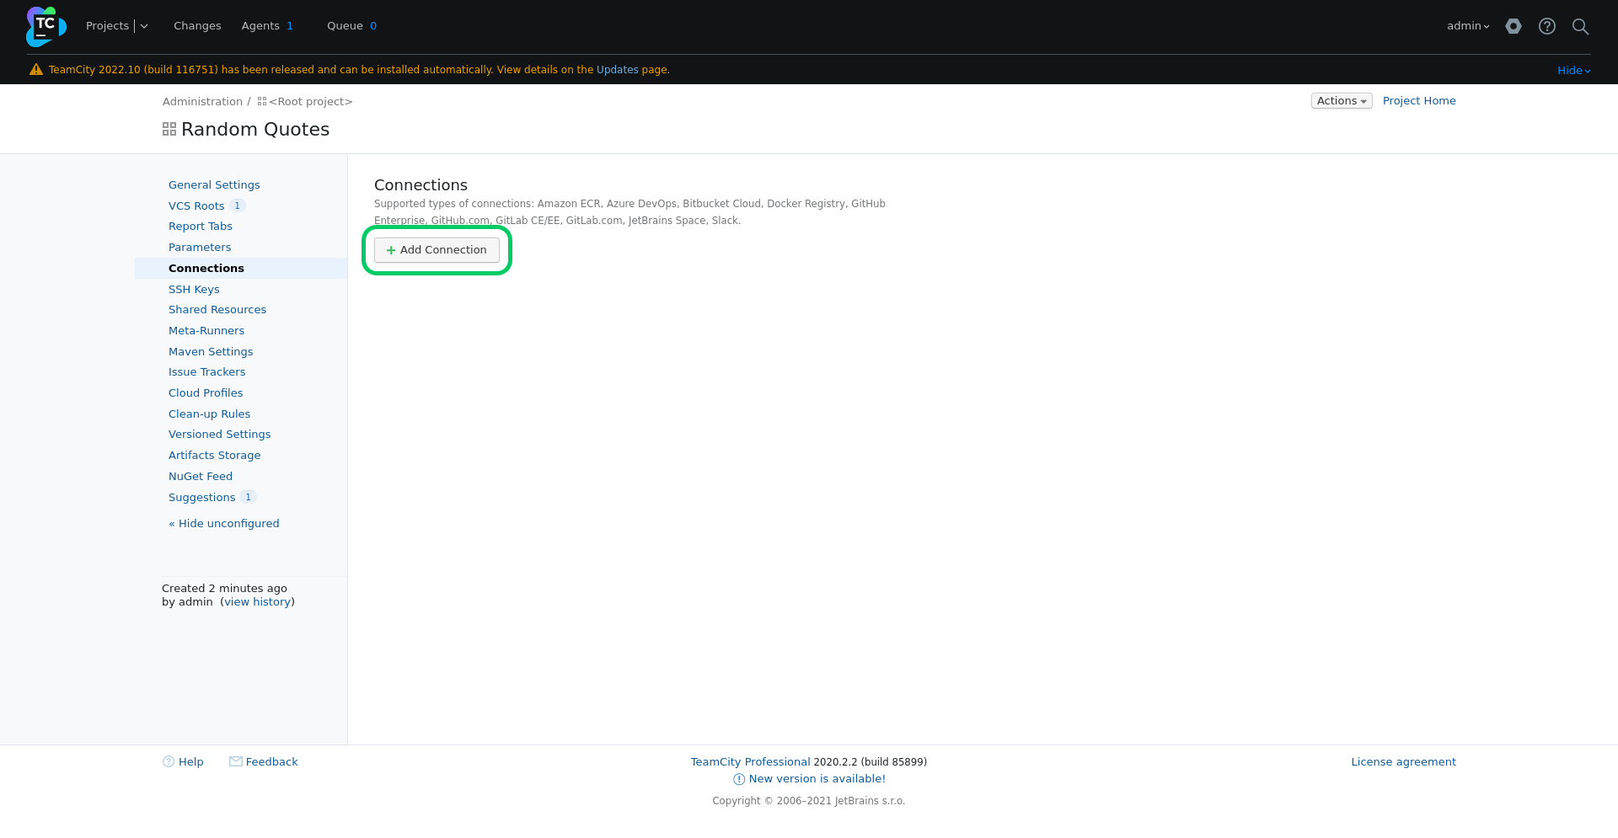Open the view history link
Viewport: 1618px width, 838px height.
click(x=258, y=602)
